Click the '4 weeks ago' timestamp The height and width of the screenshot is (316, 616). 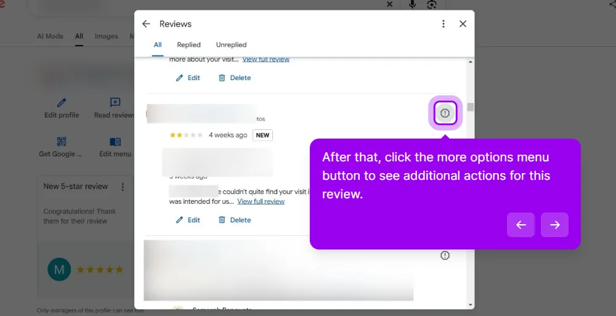pyautogui.click(x=228, y=135)
